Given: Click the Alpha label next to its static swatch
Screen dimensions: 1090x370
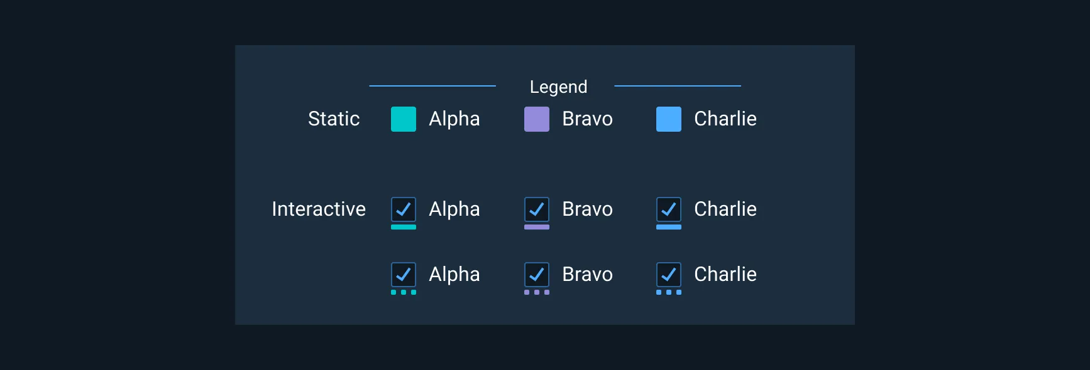Looking at the screenshot, I should pos(454,119).
